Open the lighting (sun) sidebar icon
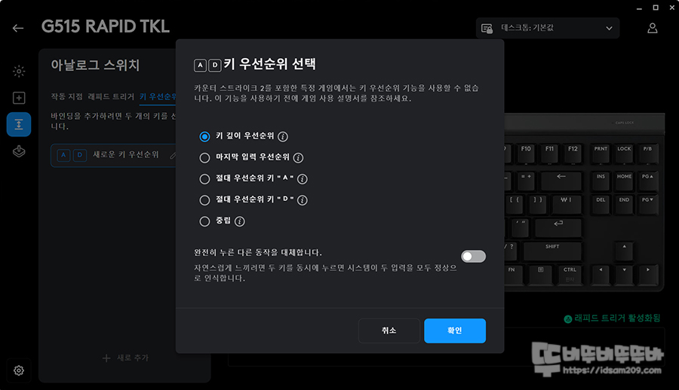The width and height of the screenshot is (679, 390). (19, 71)
